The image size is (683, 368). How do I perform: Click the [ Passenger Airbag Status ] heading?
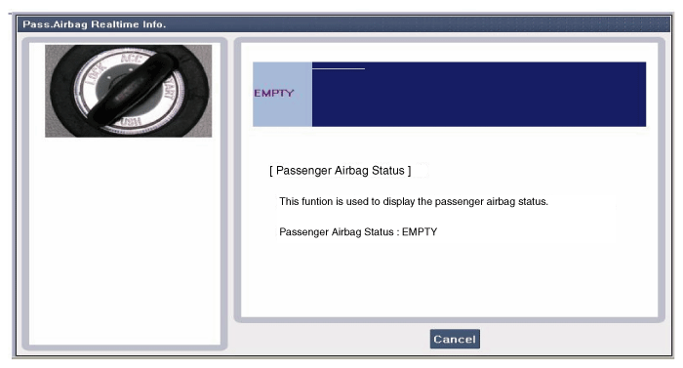341,171
